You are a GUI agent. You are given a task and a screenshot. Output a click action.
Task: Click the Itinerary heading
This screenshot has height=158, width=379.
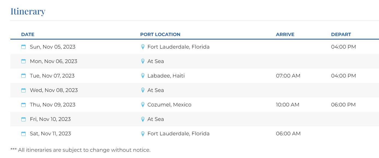pos(28,11)
